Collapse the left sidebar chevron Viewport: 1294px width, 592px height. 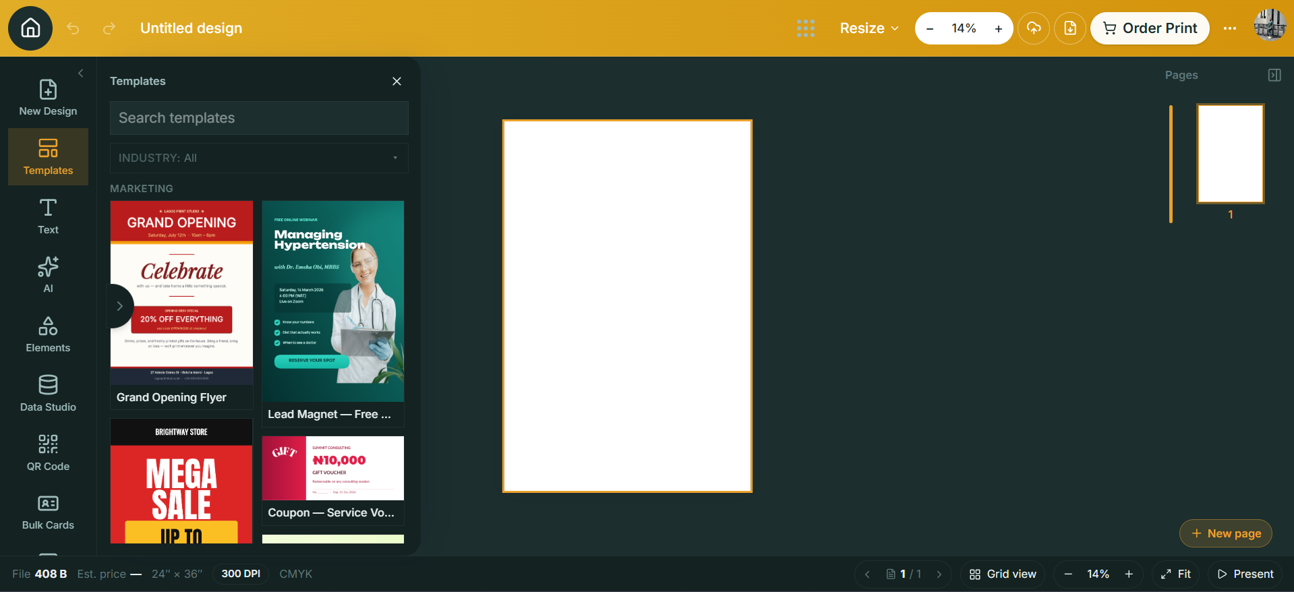(x=81, y=73)
